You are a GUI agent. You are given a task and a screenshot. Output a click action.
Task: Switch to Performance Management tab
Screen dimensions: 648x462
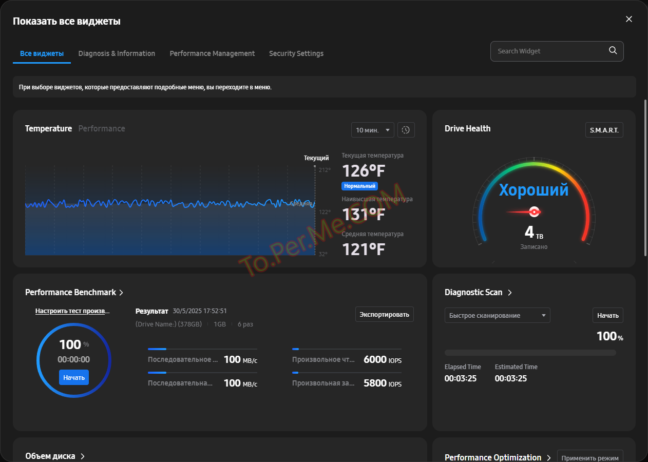pyautogui.click(x=212, y=53)
